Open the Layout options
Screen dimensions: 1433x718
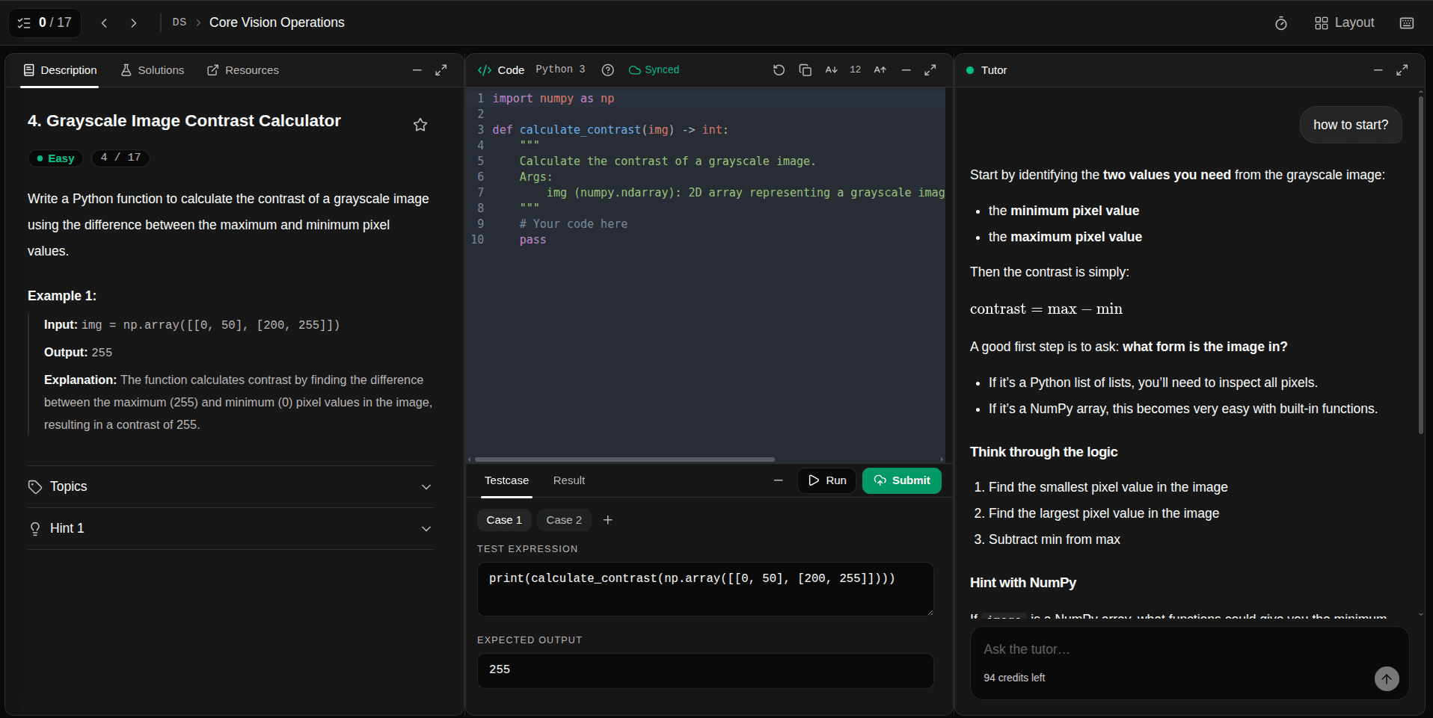(1345, 23)
